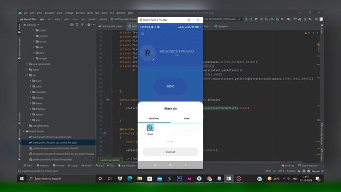Toggle the Build Variants side tab
The height and width of the screenshot is (192, 341).
pos(19,153)
